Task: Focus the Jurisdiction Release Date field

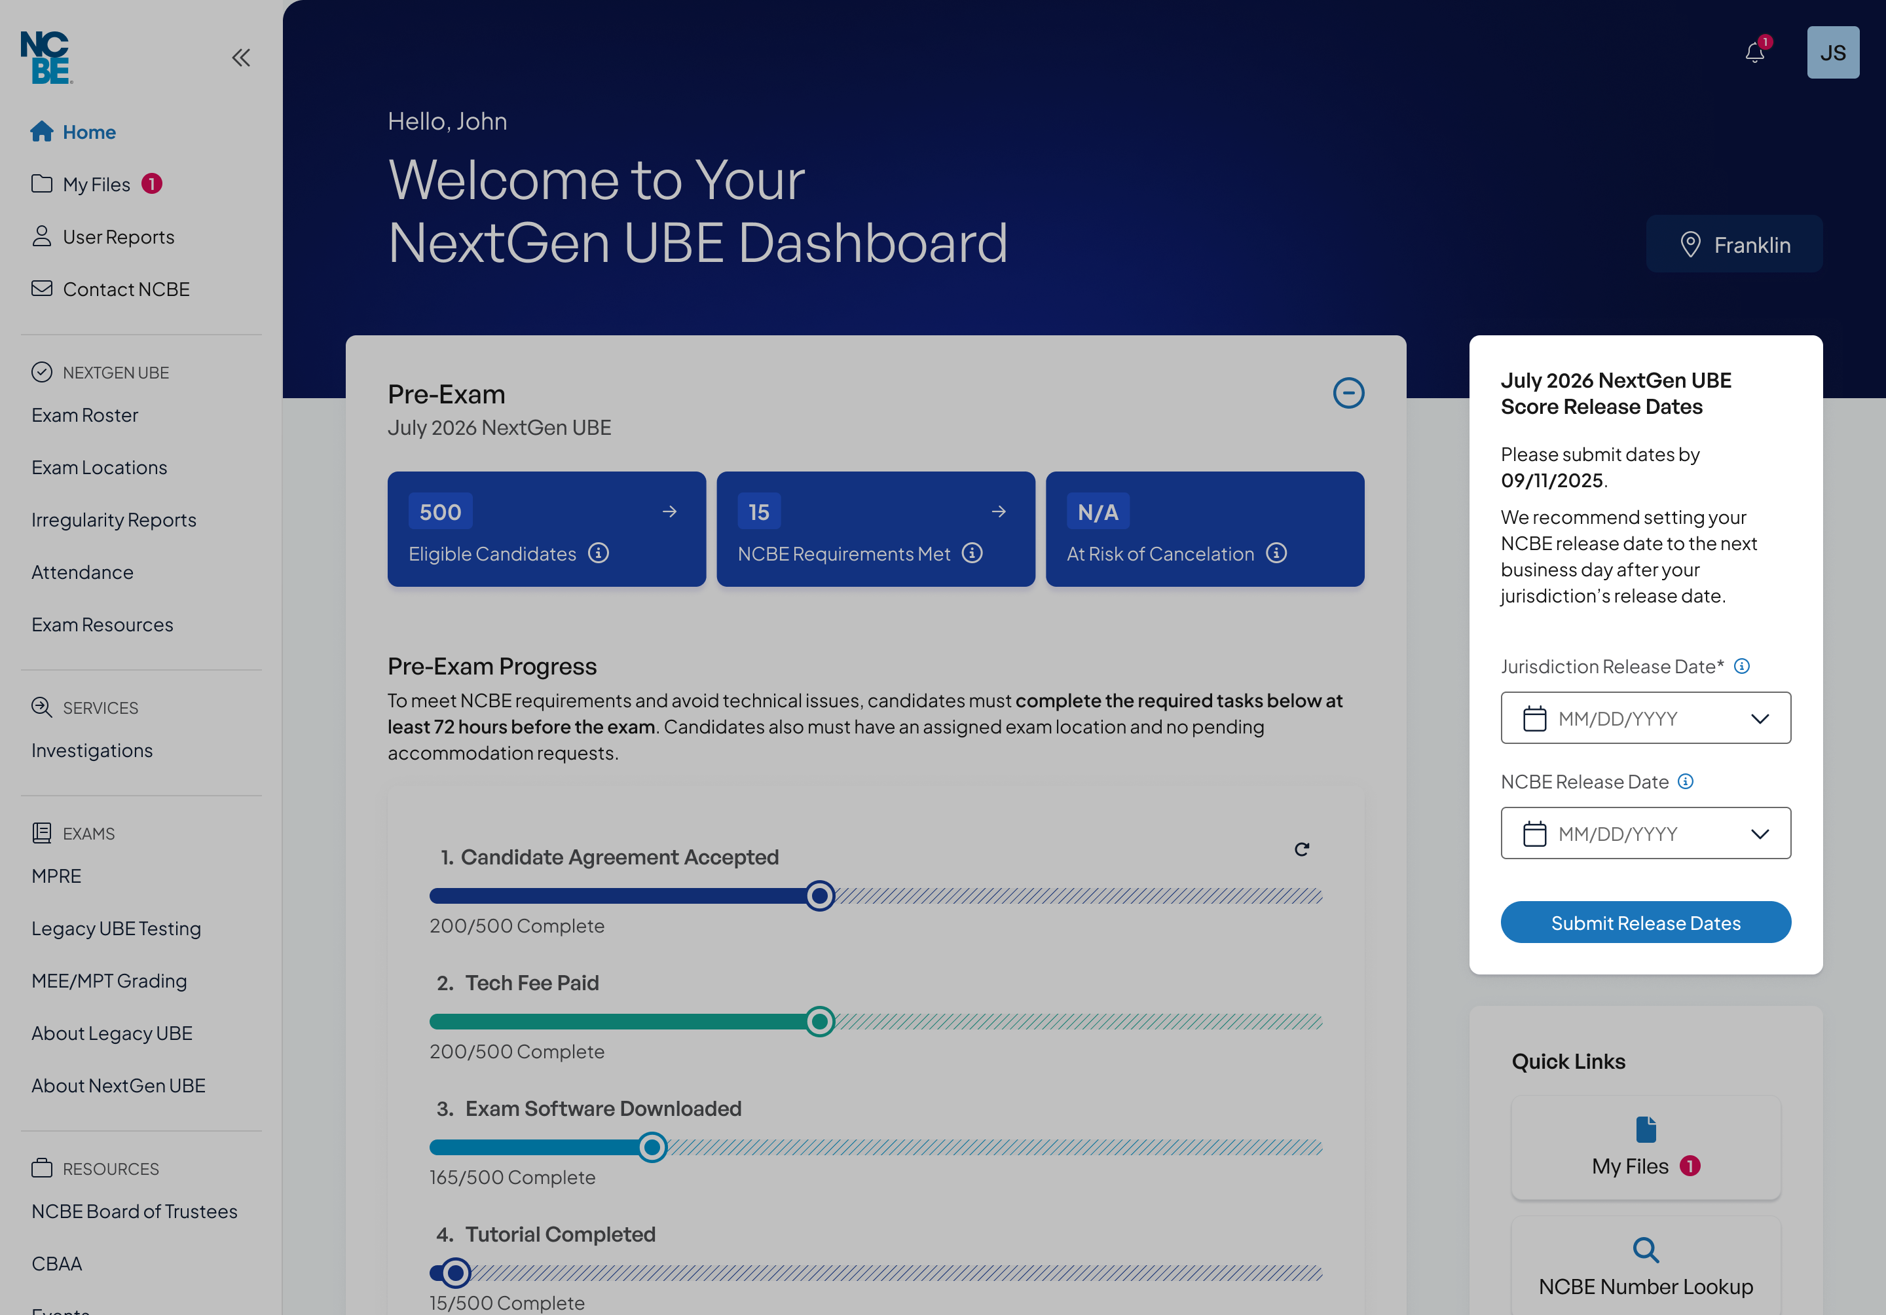Action: (1645, 718)
